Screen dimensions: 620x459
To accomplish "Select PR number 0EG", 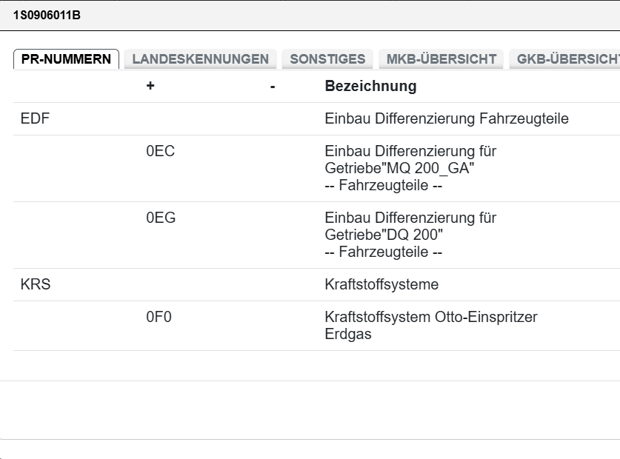I will click(159, 218).
